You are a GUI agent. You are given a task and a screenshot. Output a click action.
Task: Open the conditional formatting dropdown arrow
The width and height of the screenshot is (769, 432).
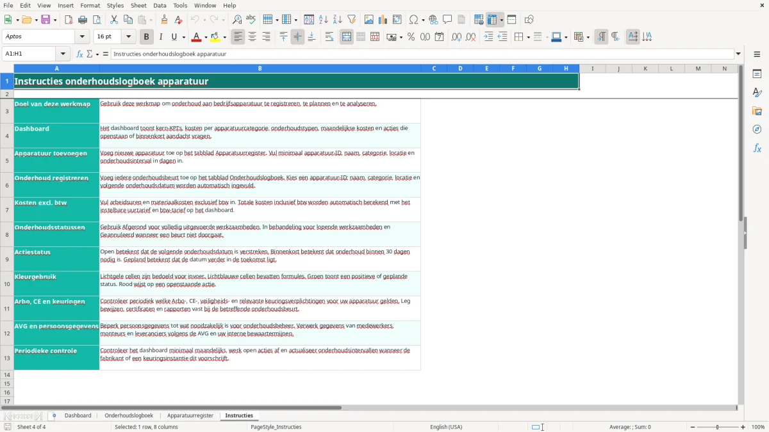tap(588, 37)
